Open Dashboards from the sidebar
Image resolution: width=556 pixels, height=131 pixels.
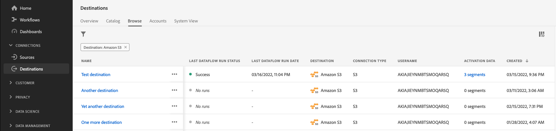31,32
